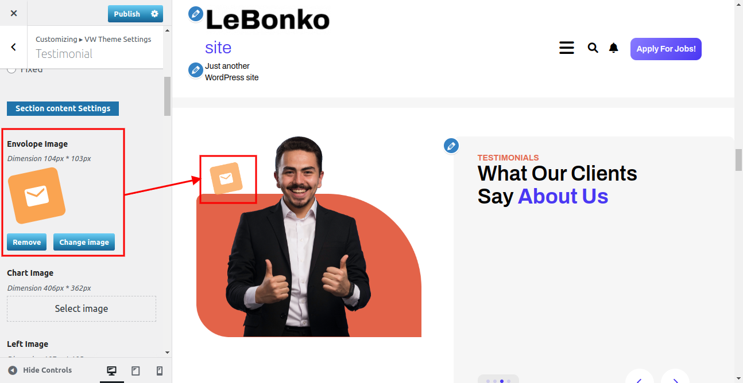Image resolution: width=743 pixels, height=383 pixels.
Task: Open the hamburger menu icon in header
Action: point(567,48)
